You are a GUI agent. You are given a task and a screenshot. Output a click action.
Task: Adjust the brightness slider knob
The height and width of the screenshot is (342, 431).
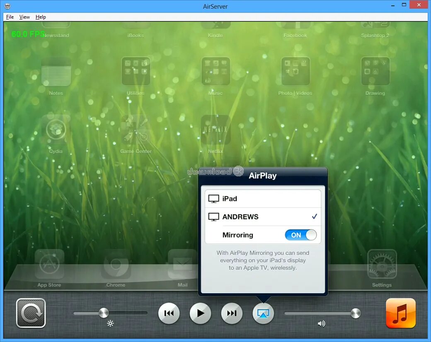click(104, 313)
